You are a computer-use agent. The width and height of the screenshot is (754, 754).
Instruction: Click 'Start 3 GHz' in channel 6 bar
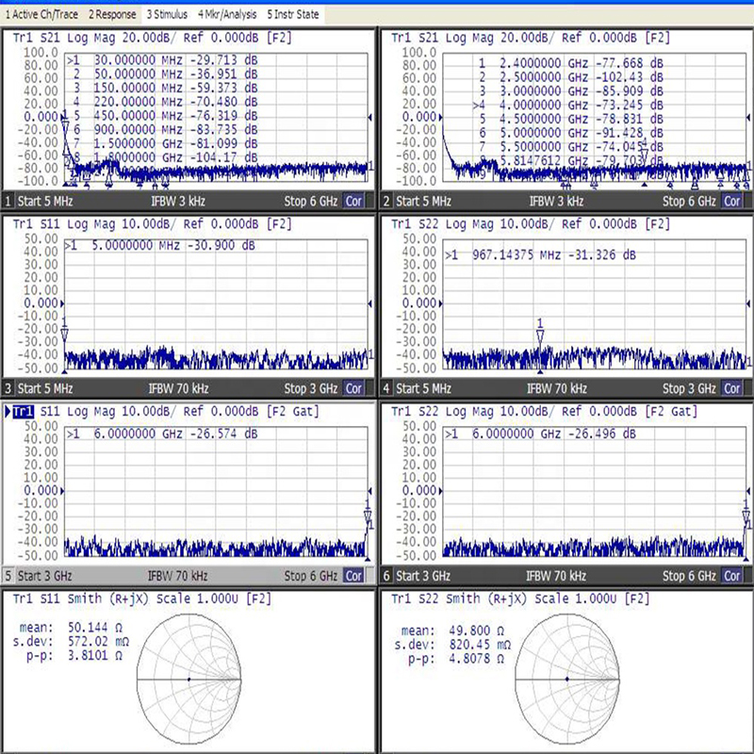[423, 576]
